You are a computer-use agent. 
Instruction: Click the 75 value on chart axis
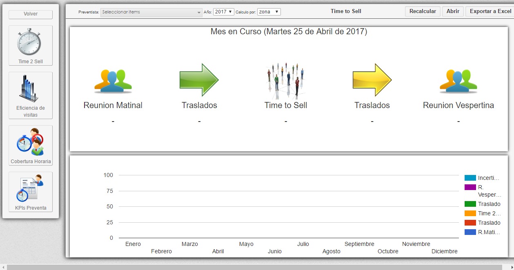point(110,191)
